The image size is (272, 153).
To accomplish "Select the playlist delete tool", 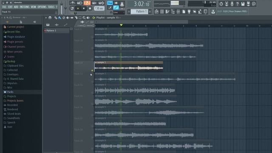I will point(64,18).
